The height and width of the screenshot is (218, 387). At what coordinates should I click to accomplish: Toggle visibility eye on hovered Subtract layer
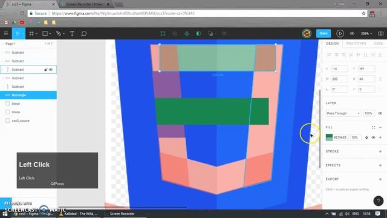tap(51, 70)
